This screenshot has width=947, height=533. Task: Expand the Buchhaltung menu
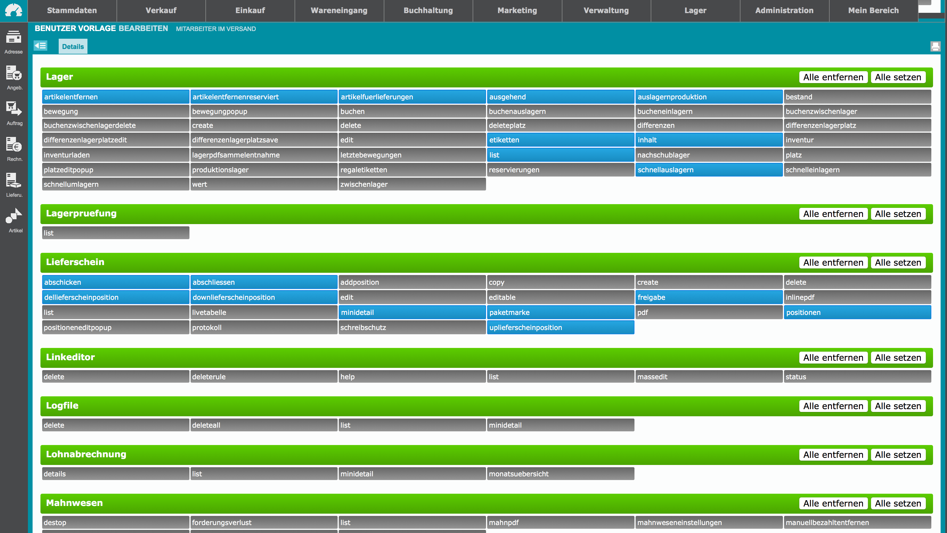click(x=428, y=10)
